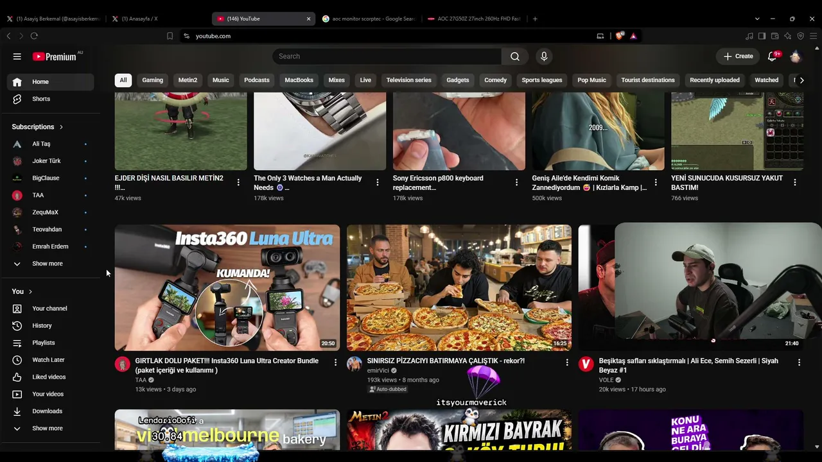Open the account avatar menu
The height and width of the screenshot is (462, 822).
coord(796,56)
